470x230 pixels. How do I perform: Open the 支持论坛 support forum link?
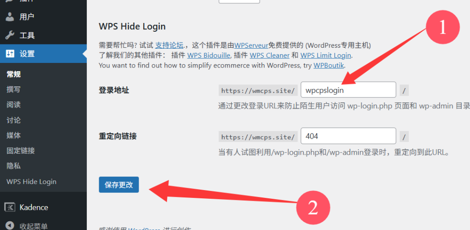tap(169, 45)
